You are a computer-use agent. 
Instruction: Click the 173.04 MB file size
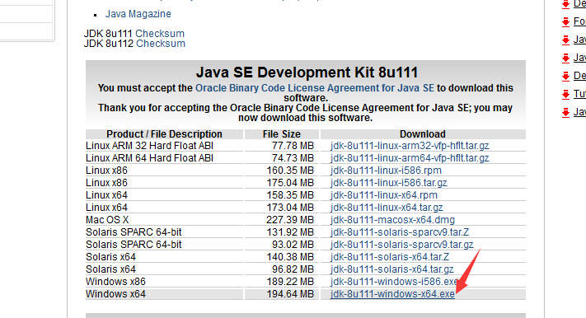pos(290,208)
